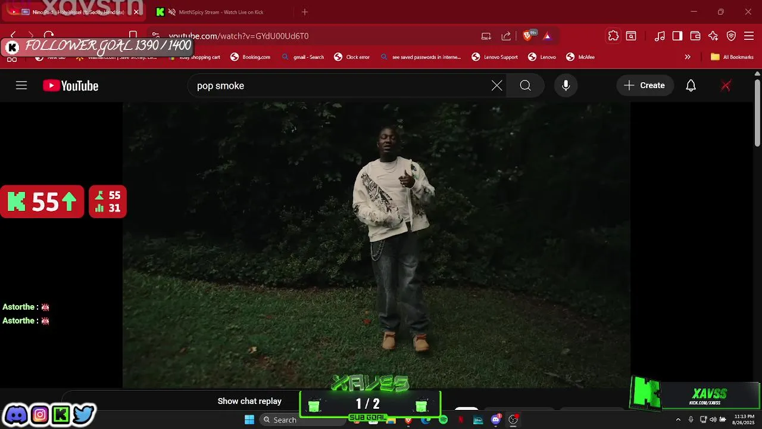The width and height of the screenshot is (762, 429).
Task: Open the Brave playlist music note icon
Action: click(660, 36)
